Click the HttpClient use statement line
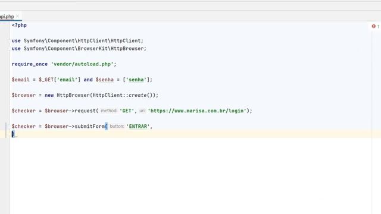 pos(77,41)
